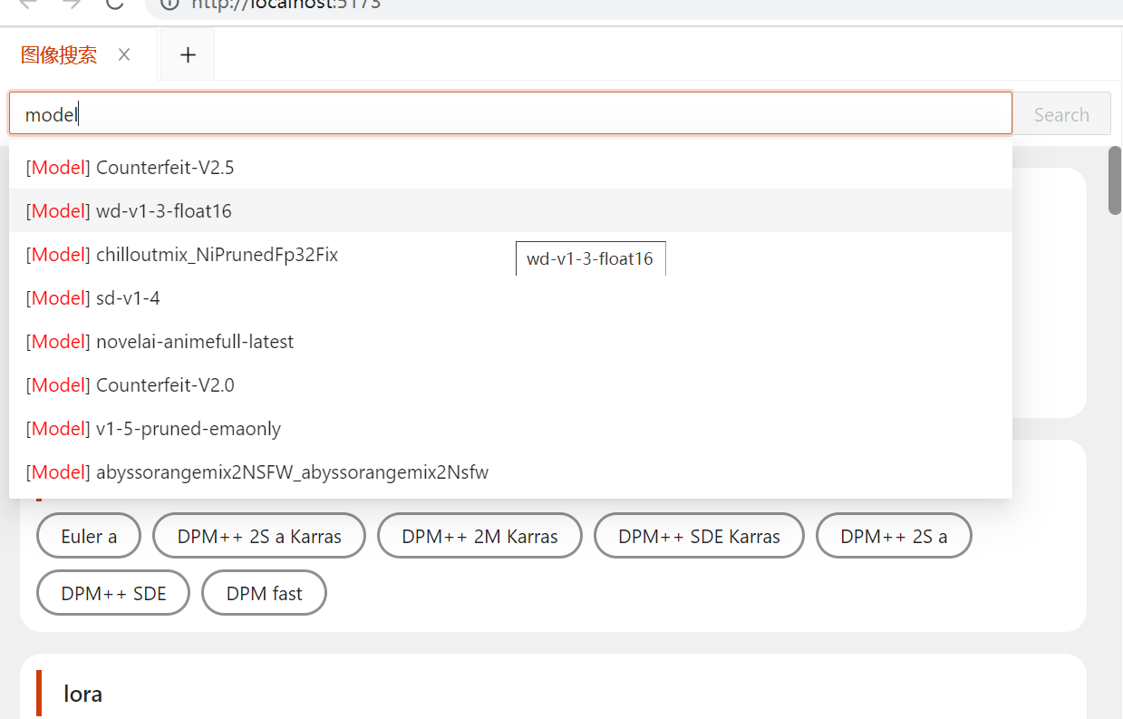Click the browser address bar URL
Viewport: 1123px width, 719px height.
(x=286, y=4)
